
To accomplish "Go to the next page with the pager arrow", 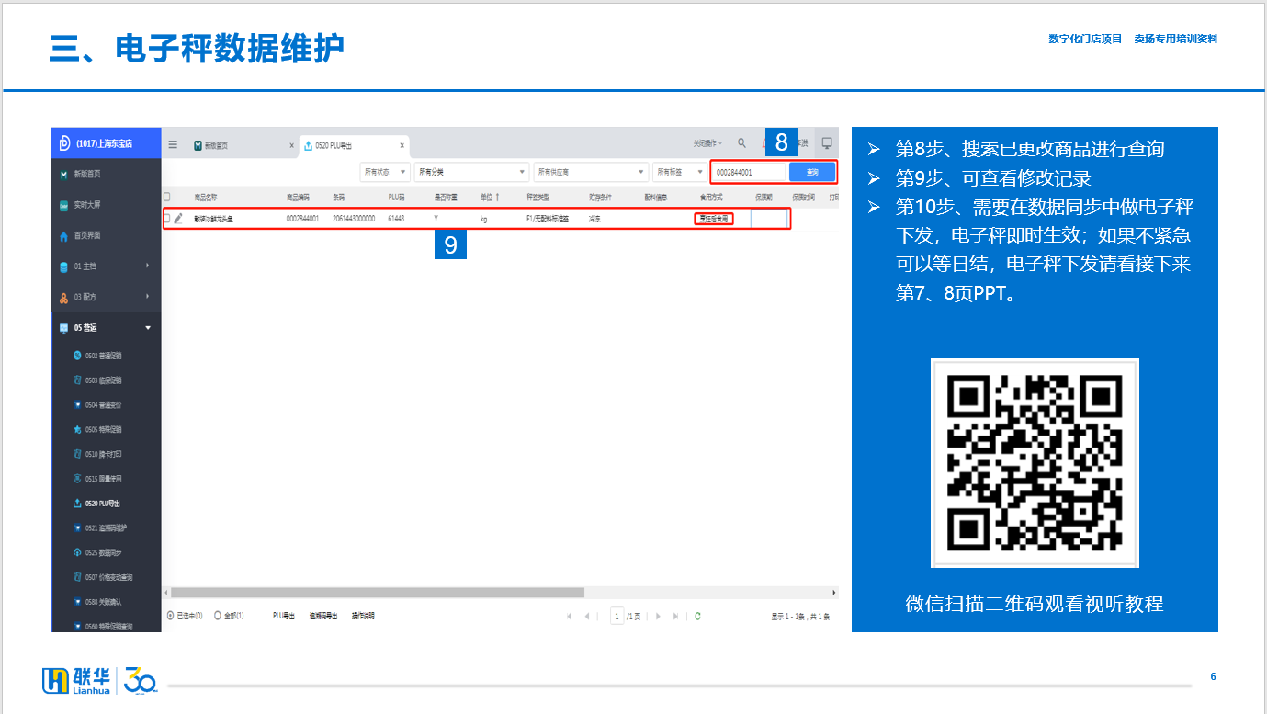I will coord(659,616).
